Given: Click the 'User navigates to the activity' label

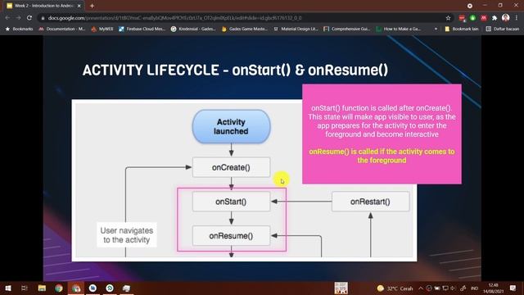Looking at the screenshot, I should 127,235.
